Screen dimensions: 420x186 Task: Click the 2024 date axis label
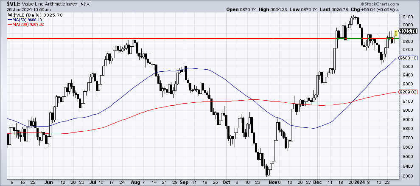pyautogui.click(x=361, y=182)
